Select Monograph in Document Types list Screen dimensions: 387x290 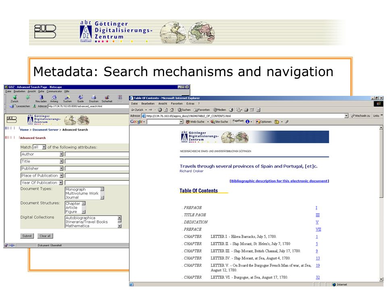pyautogui.click(x=75, y=189)
